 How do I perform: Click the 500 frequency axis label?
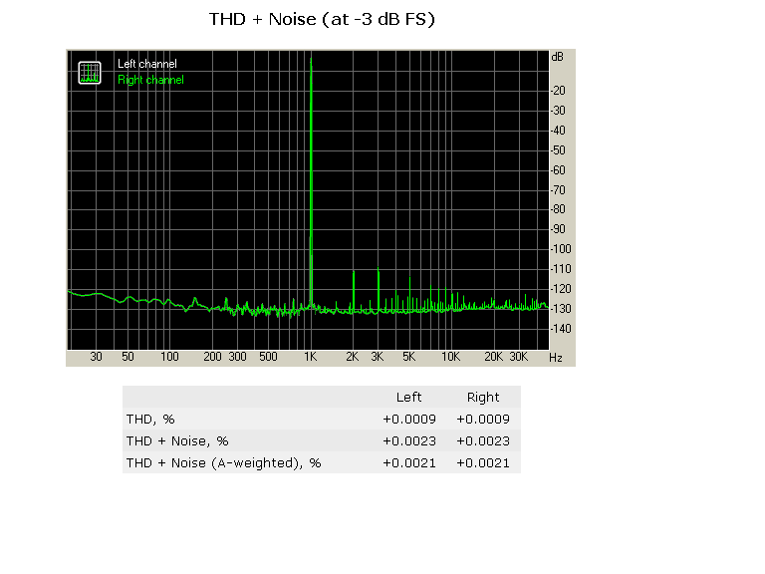point(268,357)
